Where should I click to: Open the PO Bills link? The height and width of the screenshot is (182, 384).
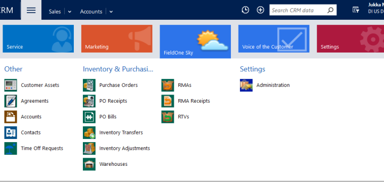(108, 117)
